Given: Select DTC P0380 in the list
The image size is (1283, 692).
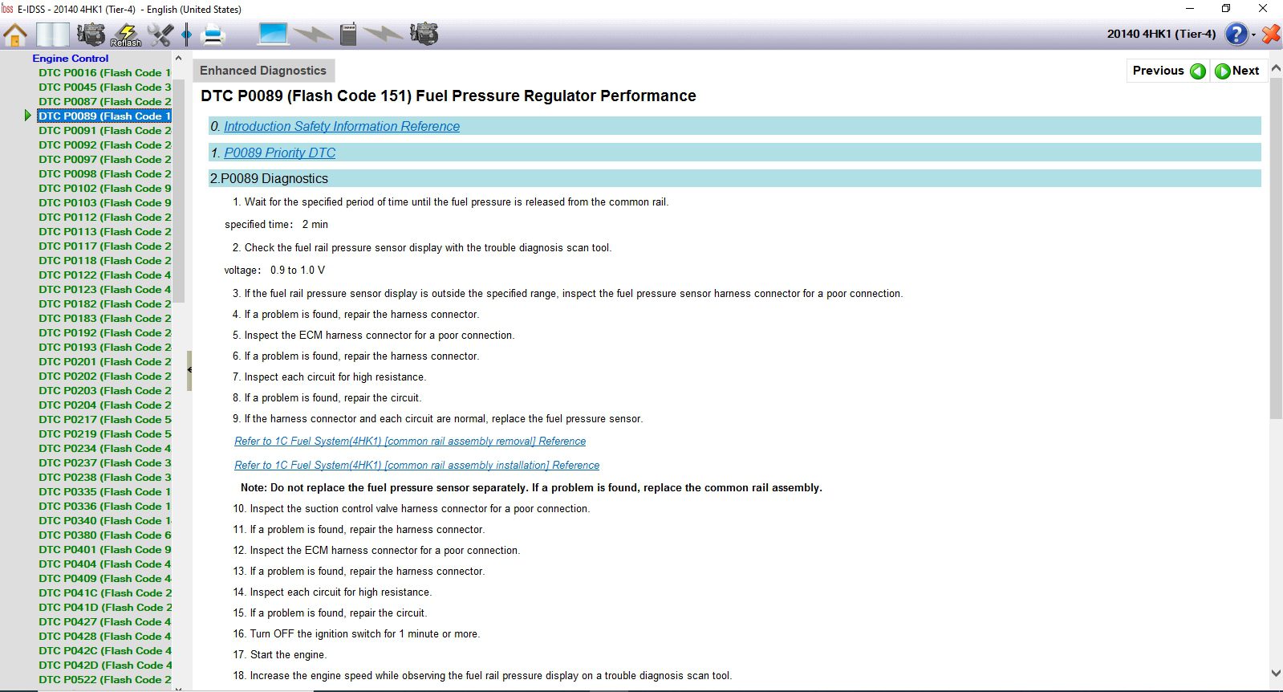Looking at the screenshot, I should pyautogui.click(x=105, y=535).
